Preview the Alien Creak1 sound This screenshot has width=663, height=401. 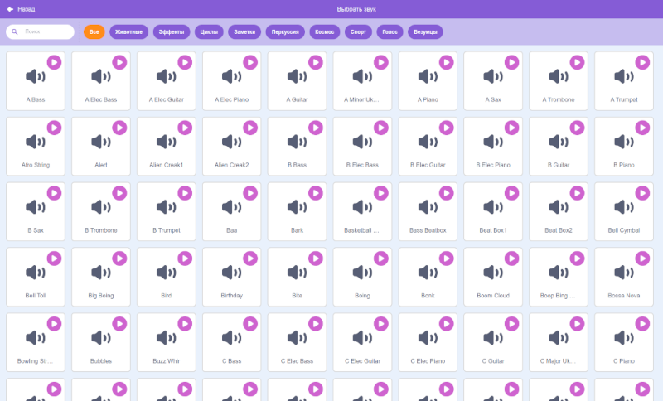185,128
